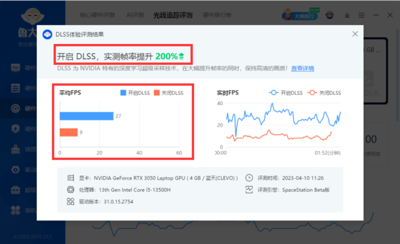400x244 pixels.
Task: Click the 200% frame rate boost value
Action: pyautogui.click(x=166, y=56)
